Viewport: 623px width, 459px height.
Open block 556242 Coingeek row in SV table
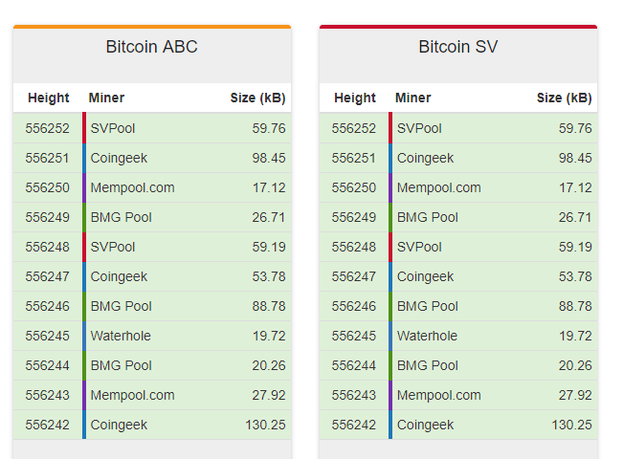pos(458,425)
